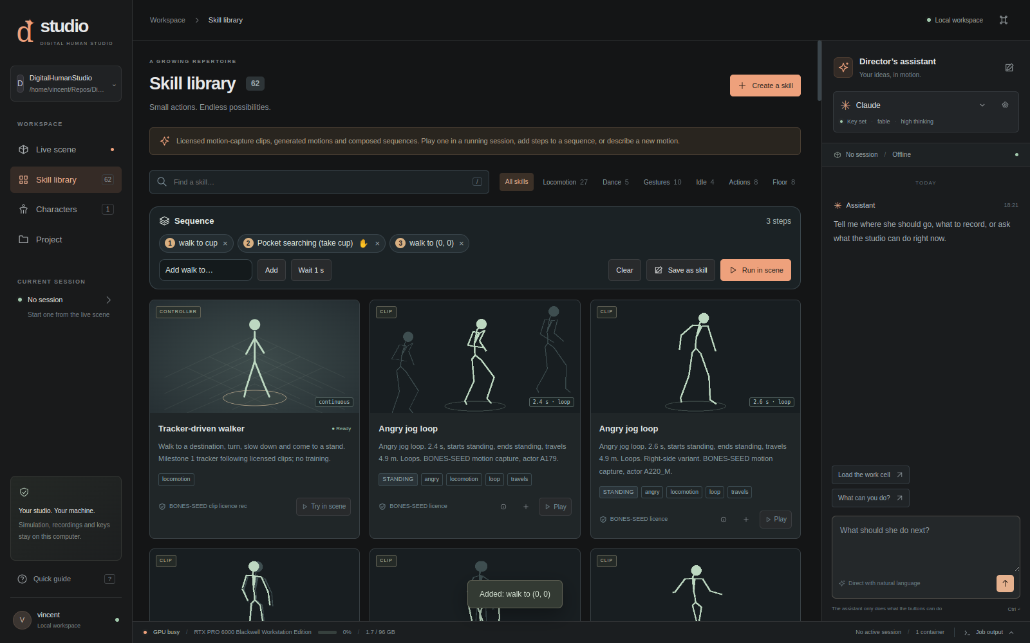1030x643 pixels.
Task: Open the Characters section
Action: pyautogui.click(x=66, y=210)
